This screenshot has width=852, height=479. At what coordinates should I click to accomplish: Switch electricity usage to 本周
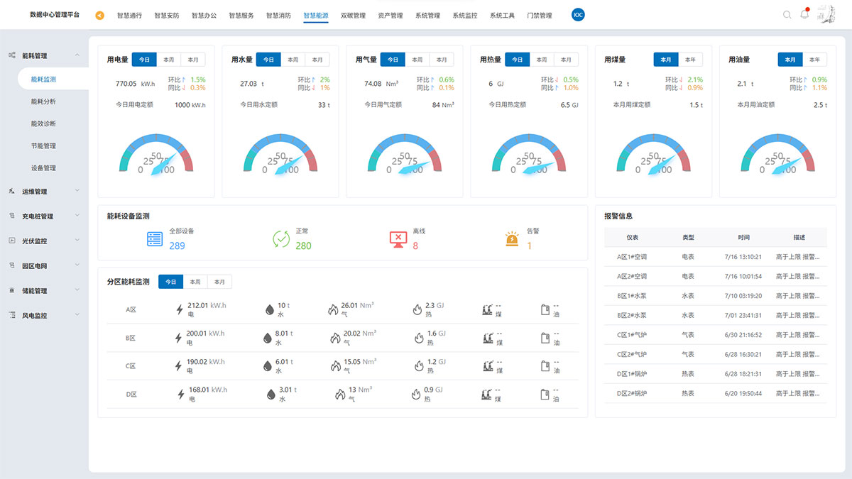coord(168,60)
